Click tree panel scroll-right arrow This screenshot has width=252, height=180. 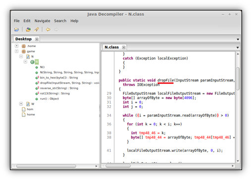(x=96, y=166)
